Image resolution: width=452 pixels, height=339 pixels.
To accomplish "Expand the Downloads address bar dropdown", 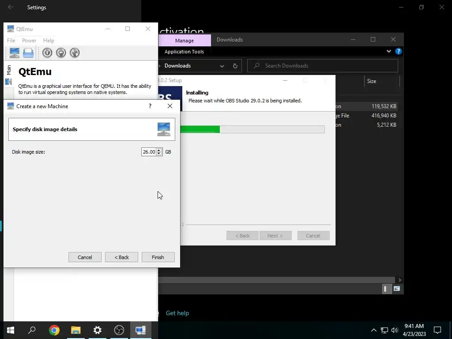I will [x=222, y=66].
